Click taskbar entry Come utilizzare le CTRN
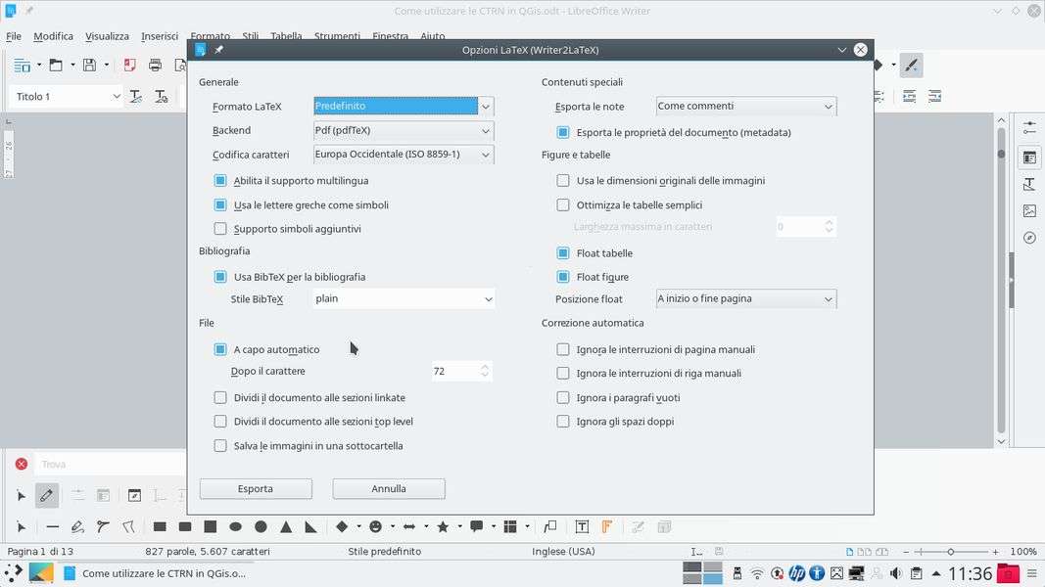This screenshot has width=1045, height=587. (x=155, y=573)
